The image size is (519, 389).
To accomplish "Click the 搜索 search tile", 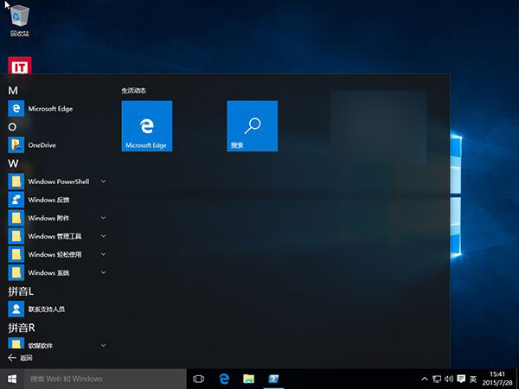I will point(252,126).
